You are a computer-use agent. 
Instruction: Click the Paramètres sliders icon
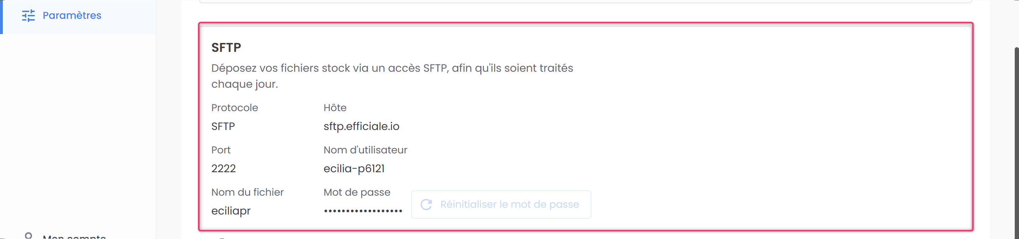point(28,16)
